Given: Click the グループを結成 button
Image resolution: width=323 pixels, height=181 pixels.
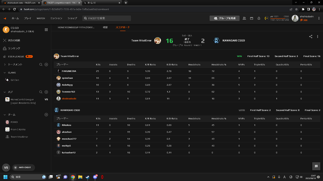Looking at the screenshot, I should (224, 18).
